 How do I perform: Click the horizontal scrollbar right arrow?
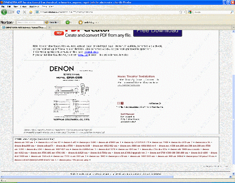pos(231,177)
